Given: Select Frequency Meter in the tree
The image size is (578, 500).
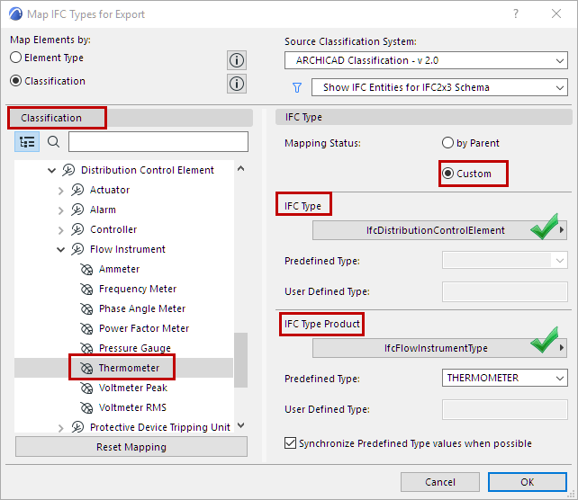Looking at the screenshot, I should (x=137, y=289).
